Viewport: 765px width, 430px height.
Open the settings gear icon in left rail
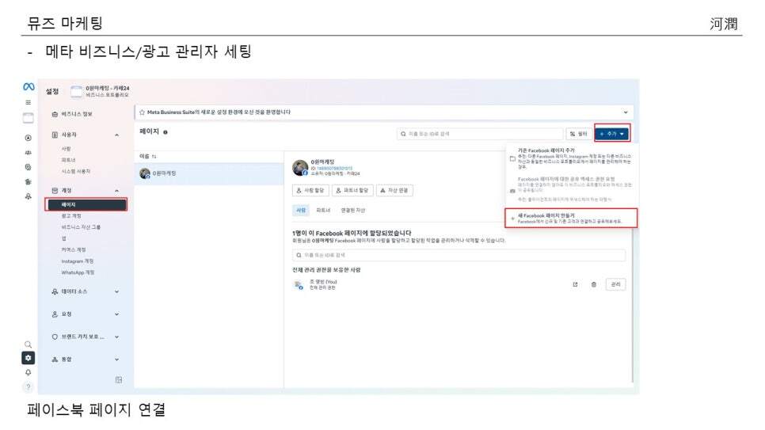point(29,358)
